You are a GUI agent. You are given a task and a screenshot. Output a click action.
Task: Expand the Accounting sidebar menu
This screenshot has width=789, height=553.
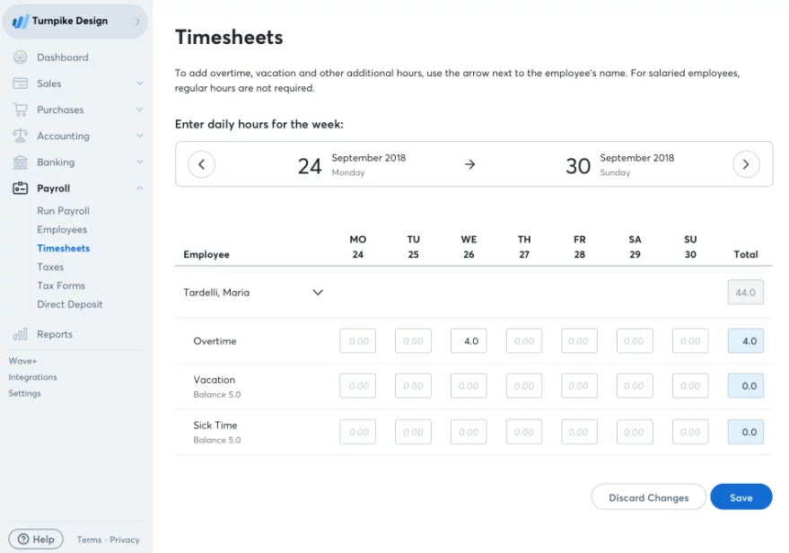[x=138, y=136]
